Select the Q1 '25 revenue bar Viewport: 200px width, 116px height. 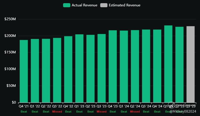[168, 64]
